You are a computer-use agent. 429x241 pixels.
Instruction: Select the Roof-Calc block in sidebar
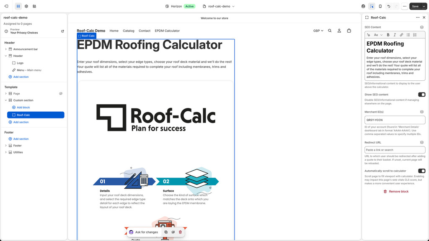pyautogui.click(x=36, y=115)
